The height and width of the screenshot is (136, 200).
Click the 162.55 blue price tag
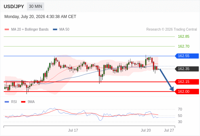[187, 56]
